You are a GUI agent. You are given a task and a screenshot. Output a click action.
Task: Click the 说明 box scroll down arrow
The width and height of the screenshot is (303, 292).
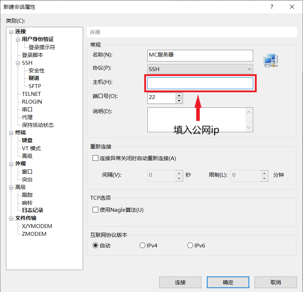pos(249,128)
